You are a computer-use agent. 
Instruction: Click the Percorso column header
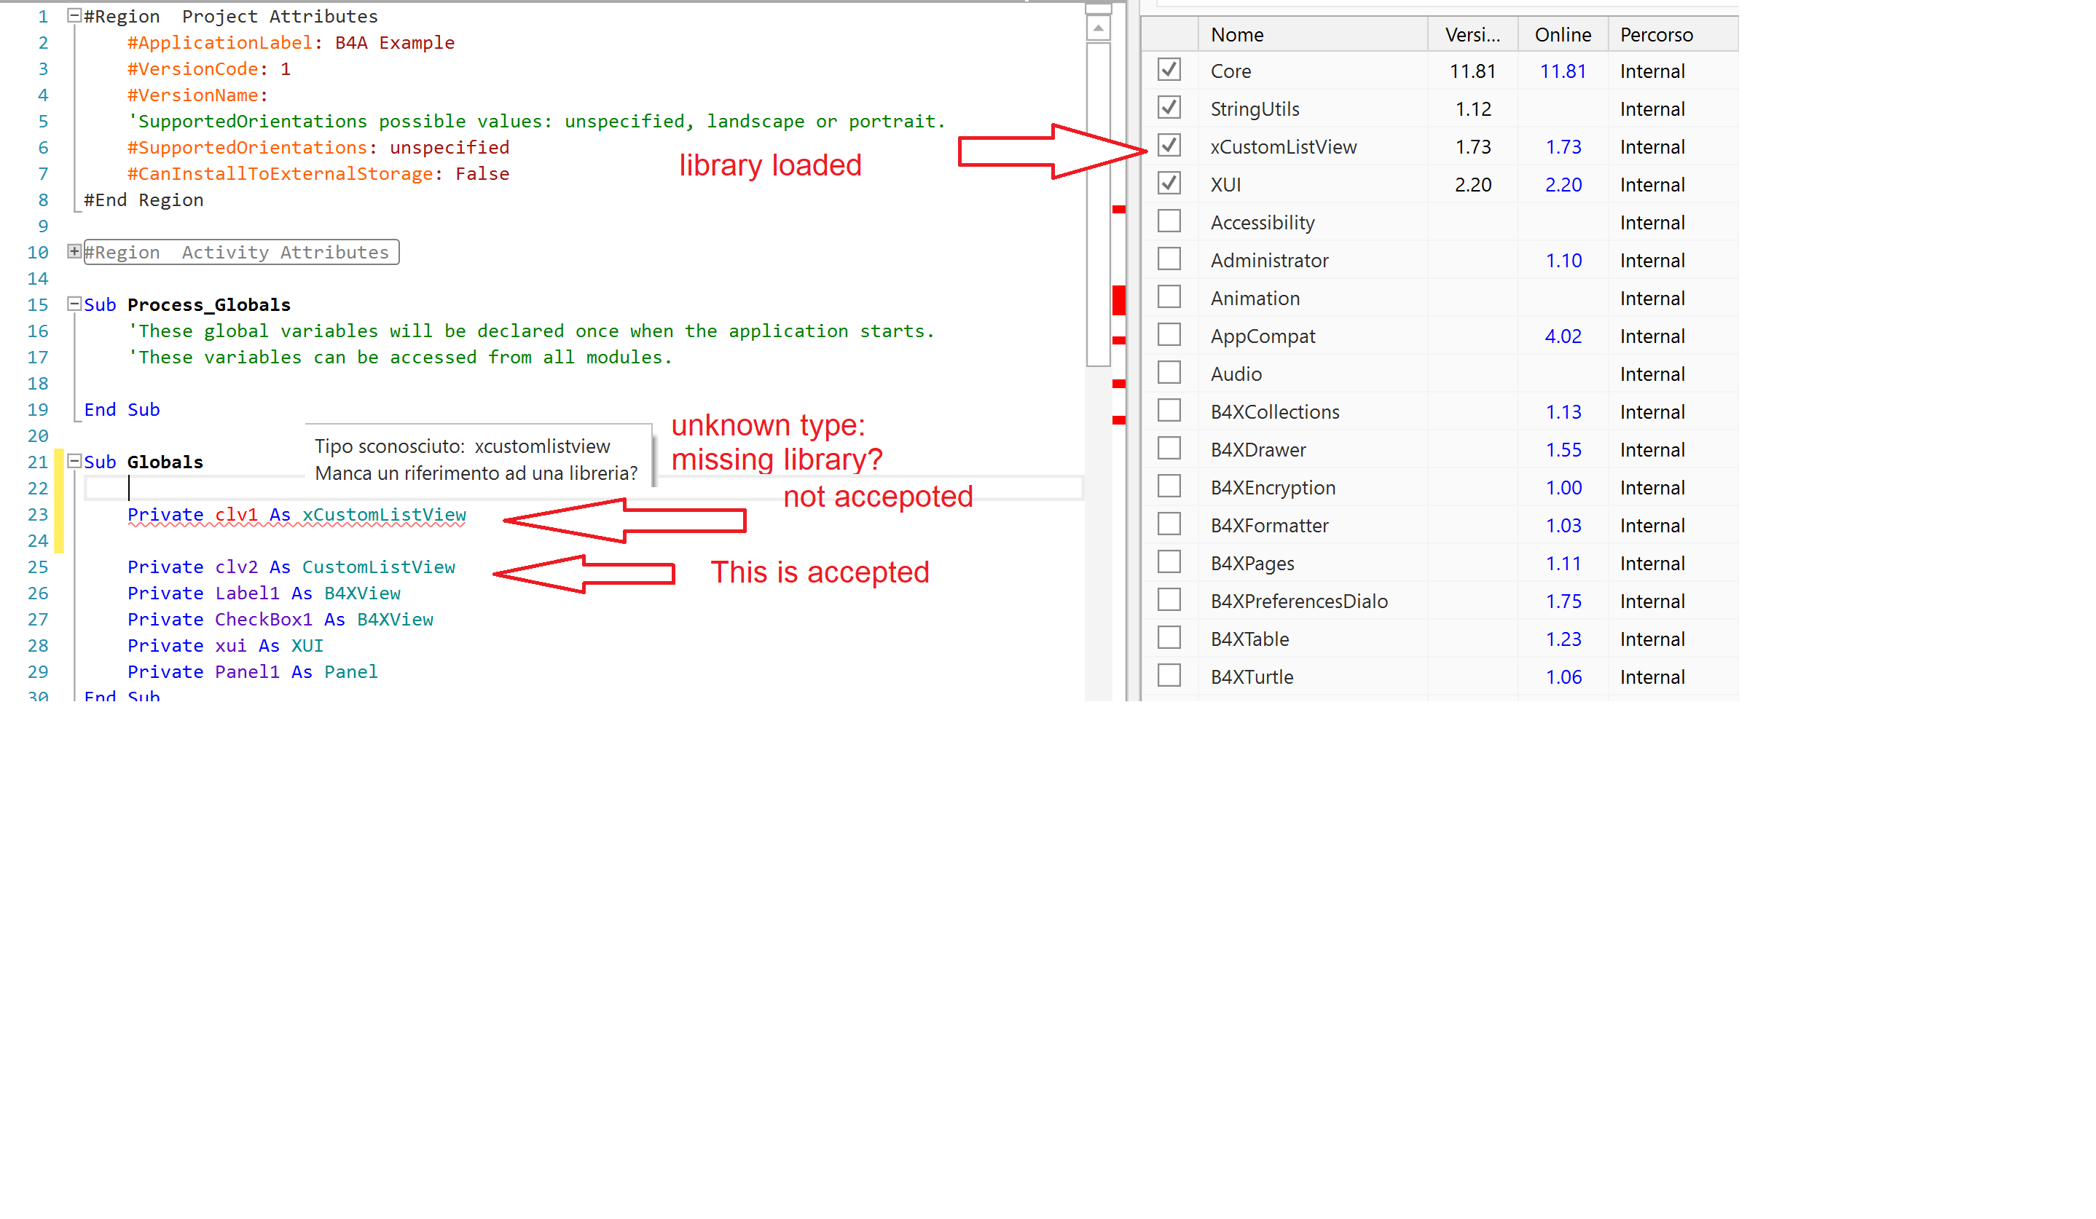coord(1655,35)
